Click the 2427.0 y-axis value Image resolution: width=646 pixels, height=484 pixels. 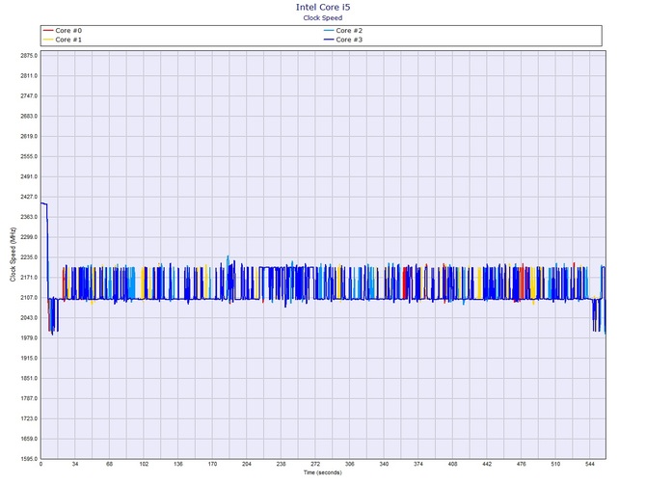click(29, 197)
